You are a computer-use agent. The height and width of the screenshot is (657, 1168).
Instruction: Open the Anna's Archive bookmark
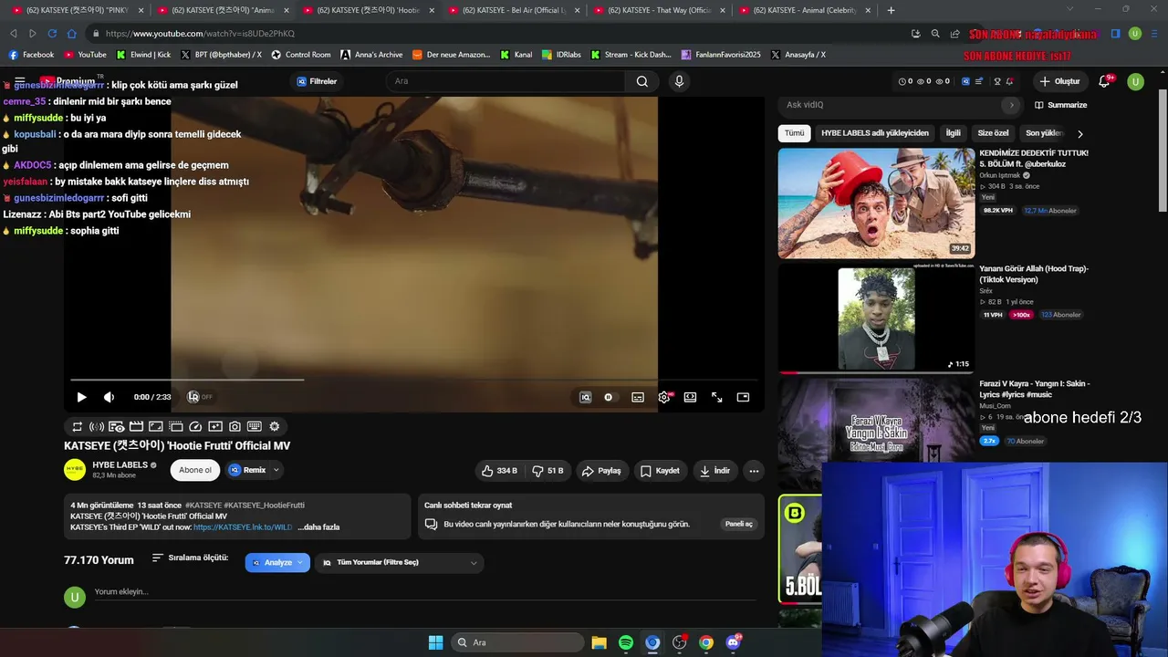(371, 55)
